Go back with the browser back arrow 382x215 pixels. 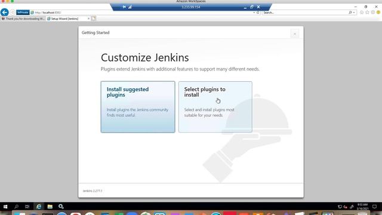5,12
